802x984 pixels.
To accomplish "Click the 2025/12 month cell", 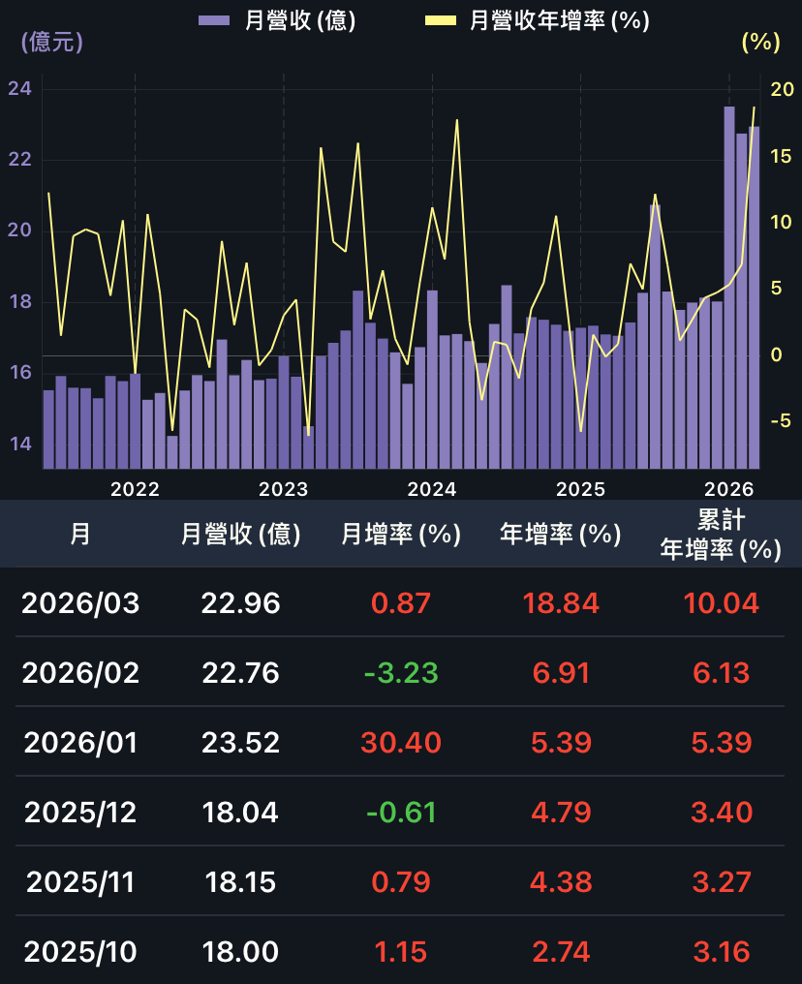I will coord(80,812).
